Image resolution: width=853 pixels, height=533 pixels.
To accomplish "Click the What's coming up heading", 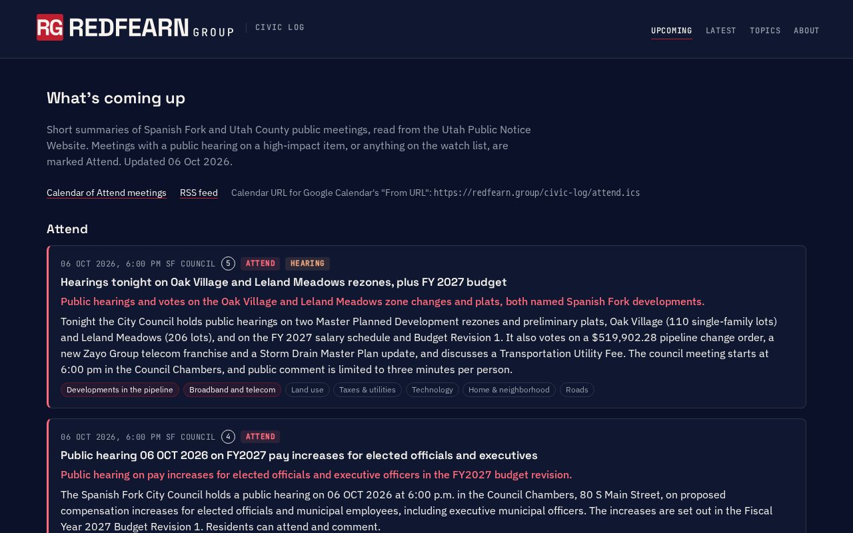I will point(116,98).
